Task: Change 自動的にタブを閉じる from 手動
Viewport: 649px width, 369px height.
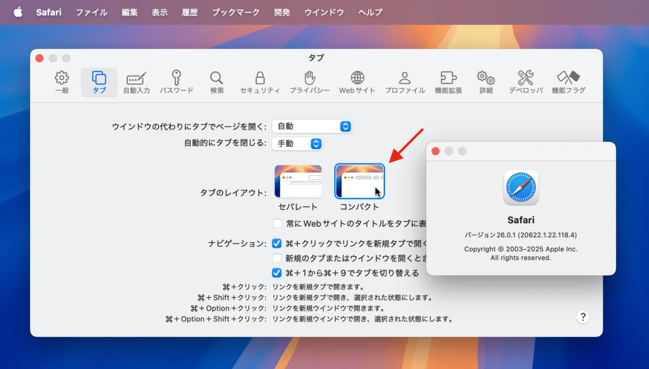Action: (298, 143)
